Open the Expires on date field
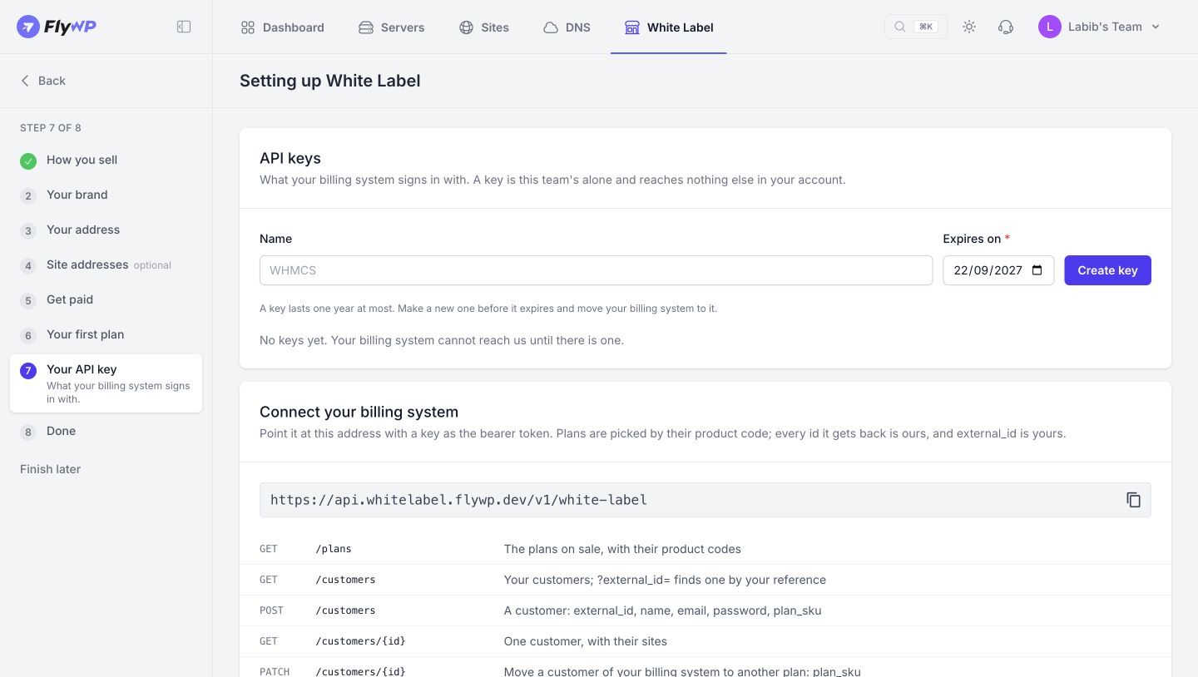 pyautogui.click(x=998, y=270)
